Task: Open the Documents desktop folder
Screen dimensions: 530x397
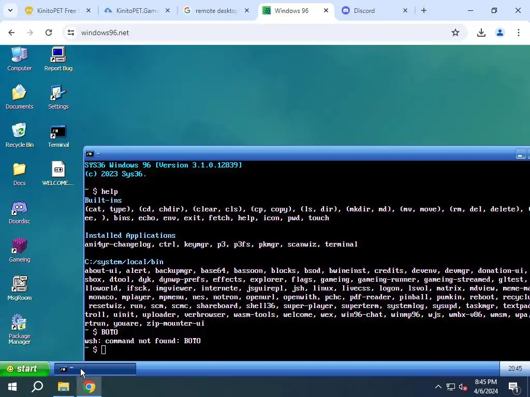Action: coord(20,97)
